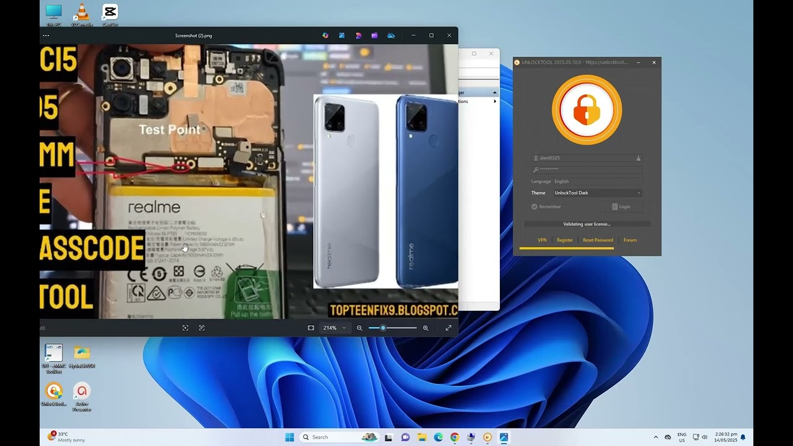The width and height of the screenshot is (793, 446).
Task: Open Task View on the taskbar
Action: tap(389, 437)
